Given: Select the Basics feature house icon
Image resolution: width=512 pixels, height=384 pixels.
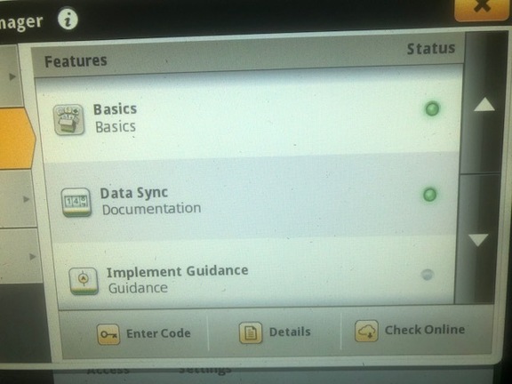Looking at the screenshot, I should pos(69,119).
